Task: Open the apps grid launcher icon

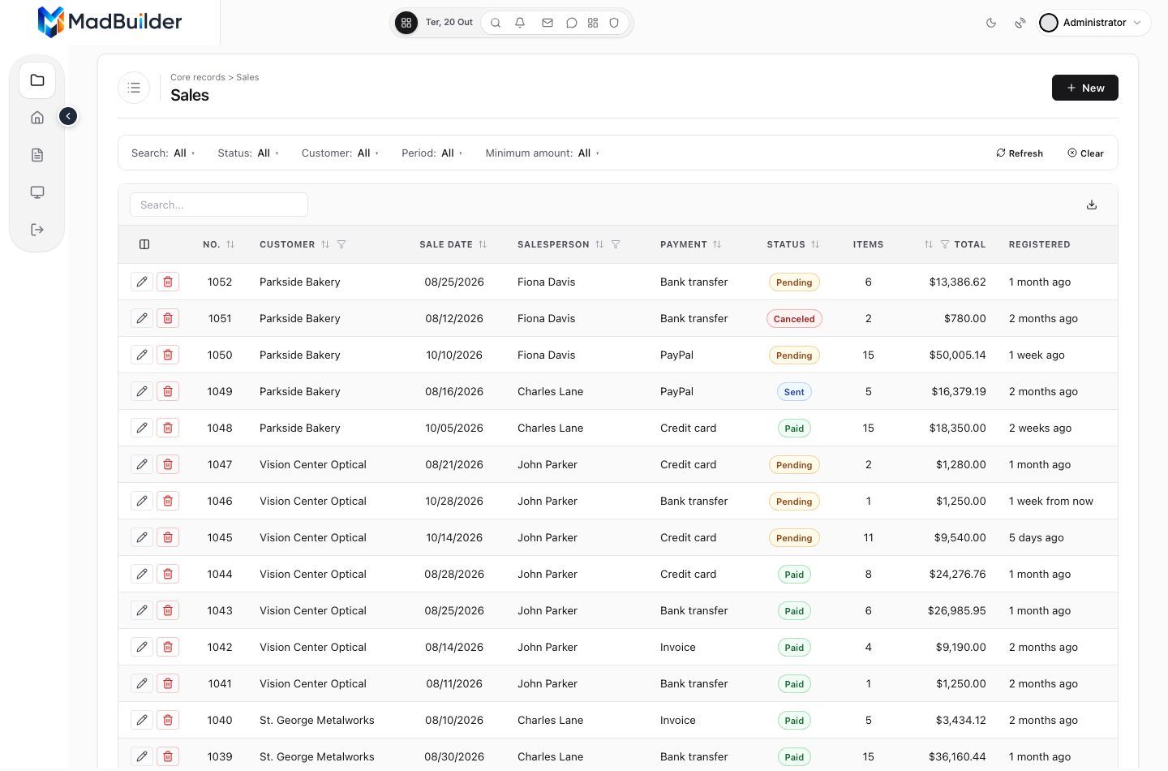Action: pyautogui.click(x=406, y=23)
